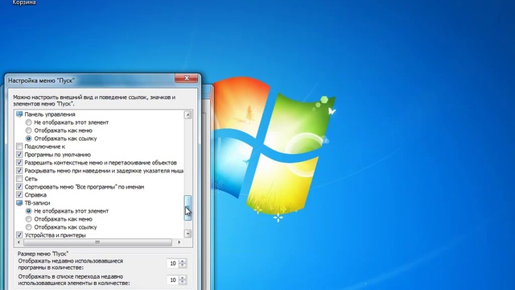Click the list's scroll right arrow
Screen dimensions: 515x290
[179, 242]
